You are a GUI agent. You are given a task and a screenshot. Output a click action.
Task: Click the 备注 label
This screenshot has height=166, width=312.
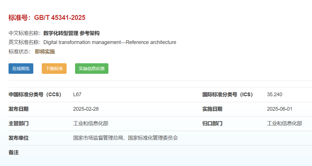(14, 152)
